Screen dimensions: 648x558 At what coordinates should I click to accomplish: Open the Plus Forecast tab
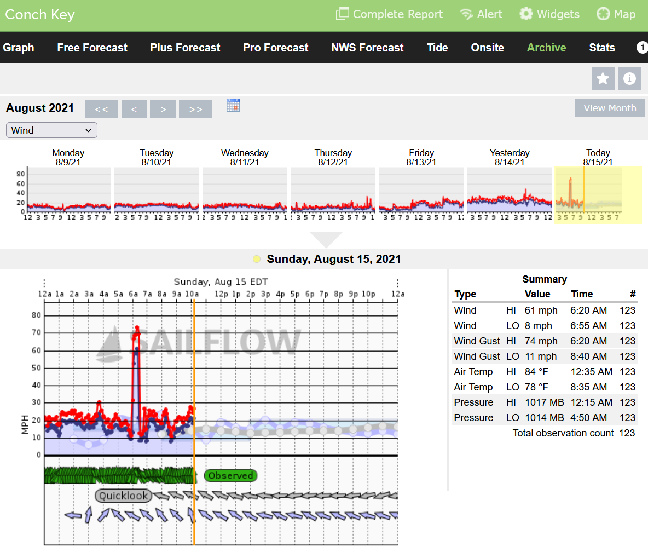185,48
